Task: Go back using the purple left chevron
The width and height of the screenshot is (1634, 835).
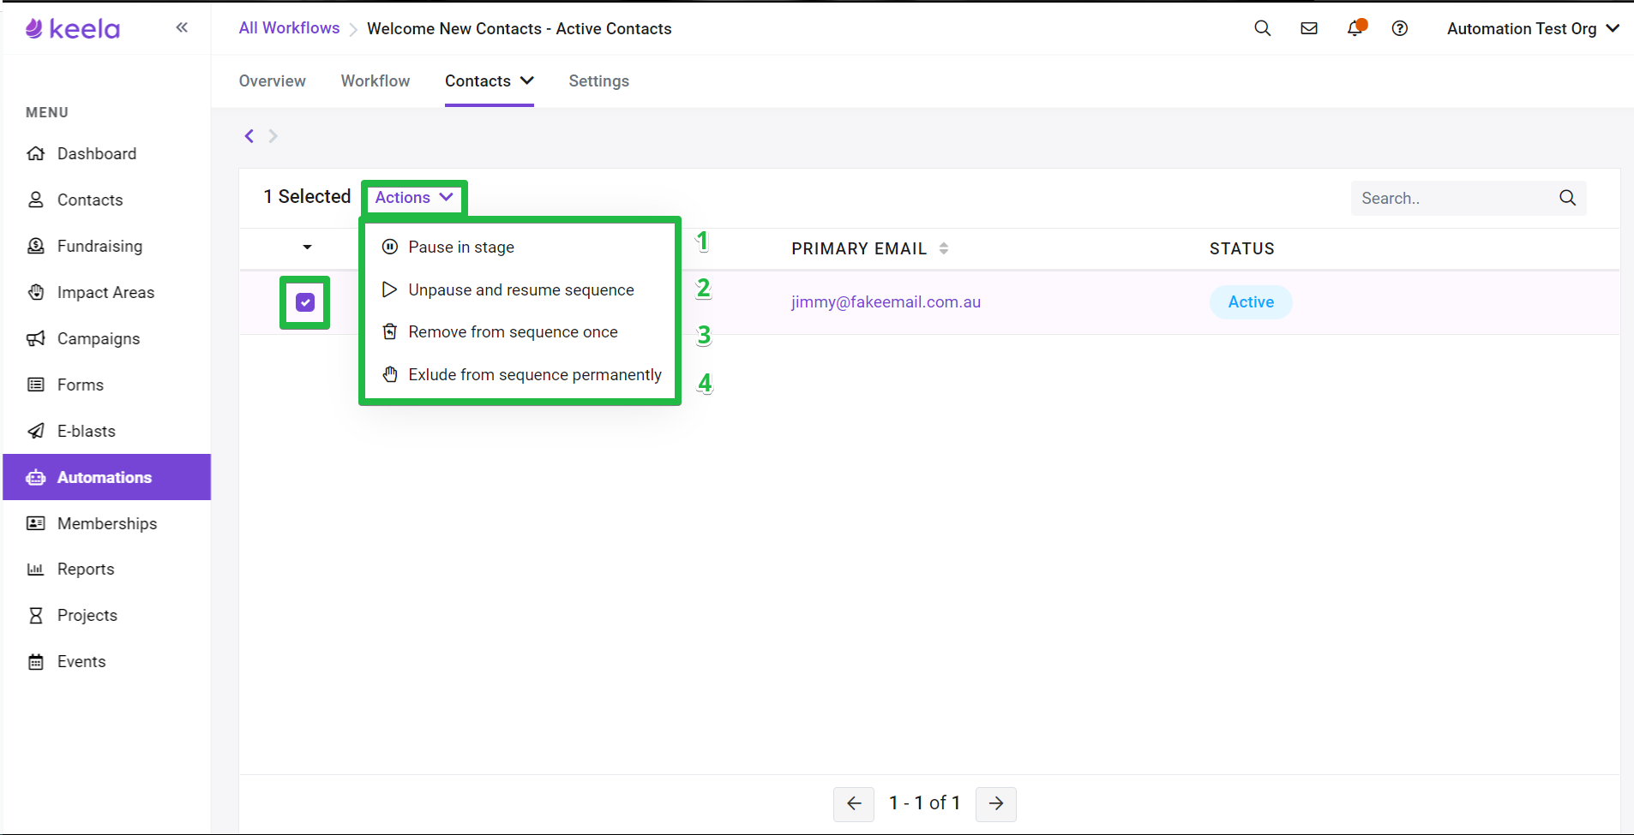Action: (x=249, y=135)
